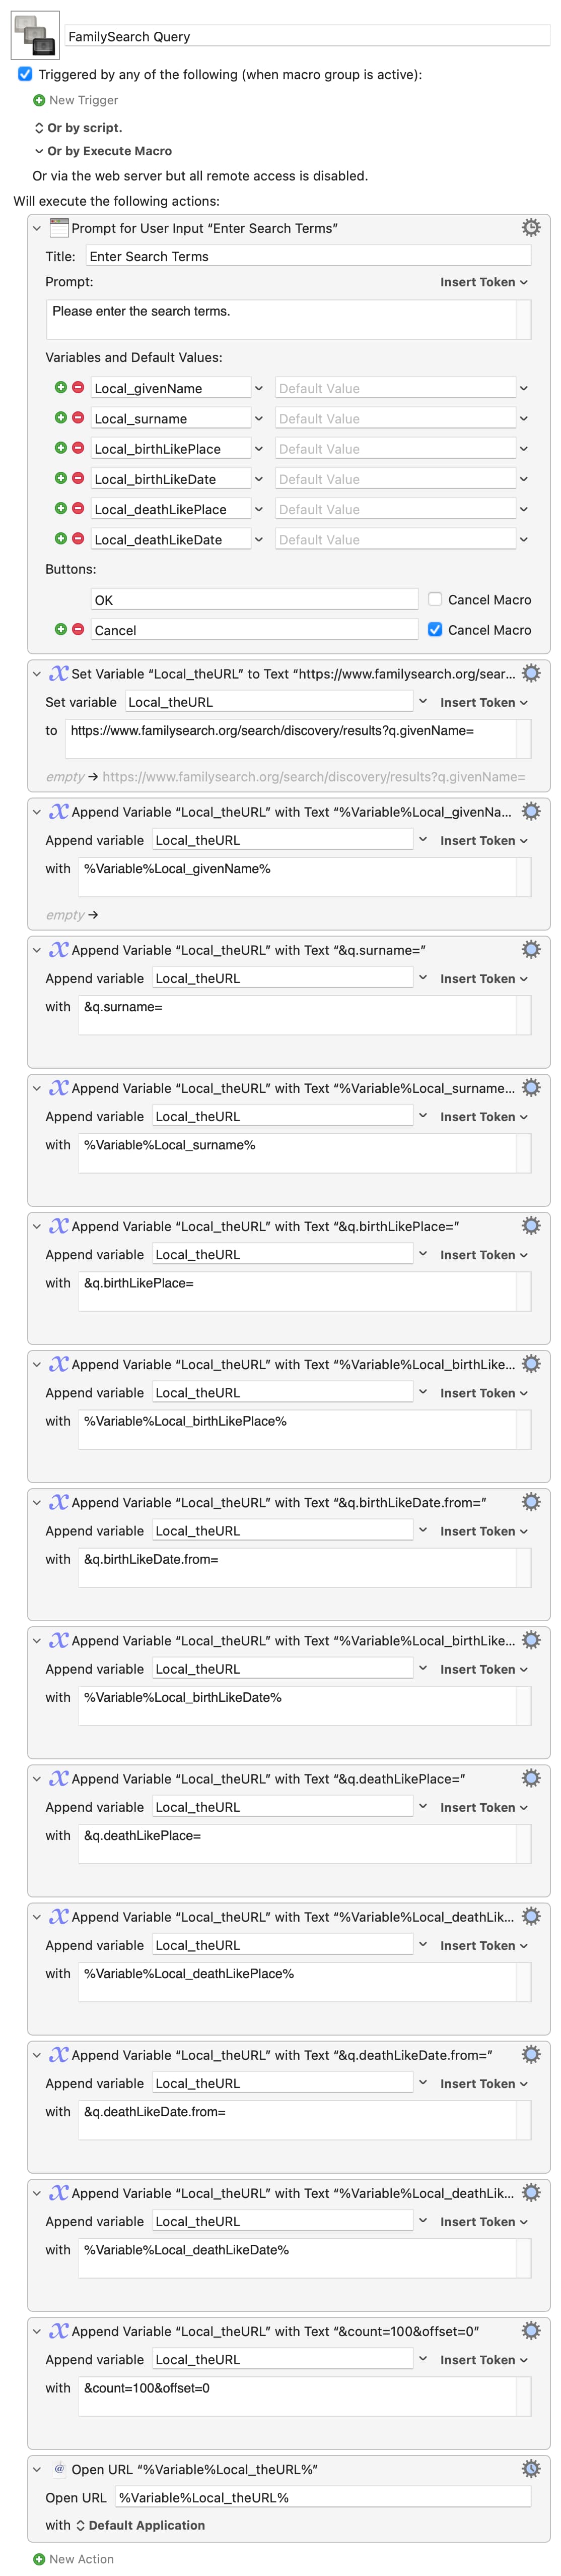Click the Set Variable action script icon
Screen dimensions: 561x2576
pos(59,673)
